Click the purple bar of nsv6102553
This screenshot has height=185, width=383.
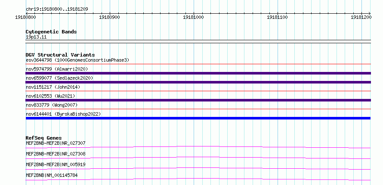coord(198,100)
